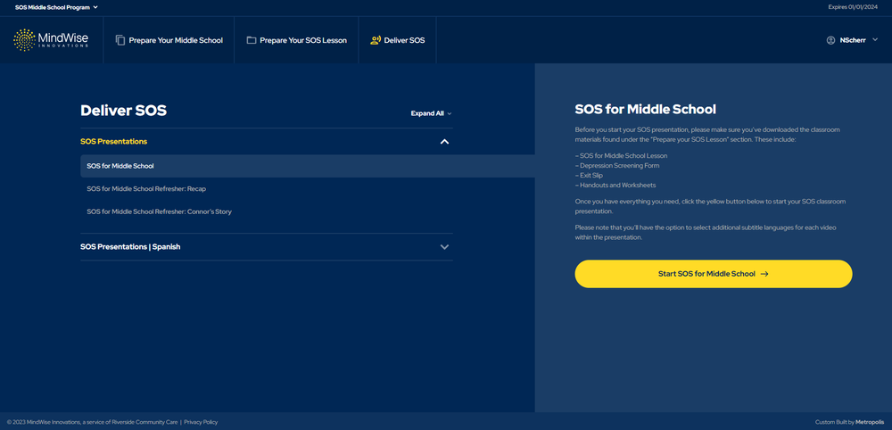Select SOS for Middle School in the list

pos(120,166)
